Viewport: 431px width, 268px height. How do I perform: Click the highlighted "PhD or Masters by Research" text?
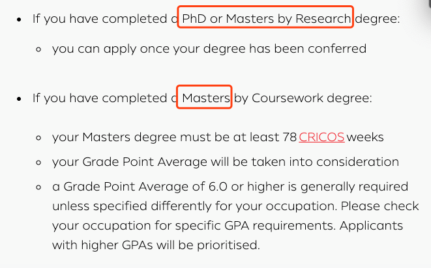265,19
